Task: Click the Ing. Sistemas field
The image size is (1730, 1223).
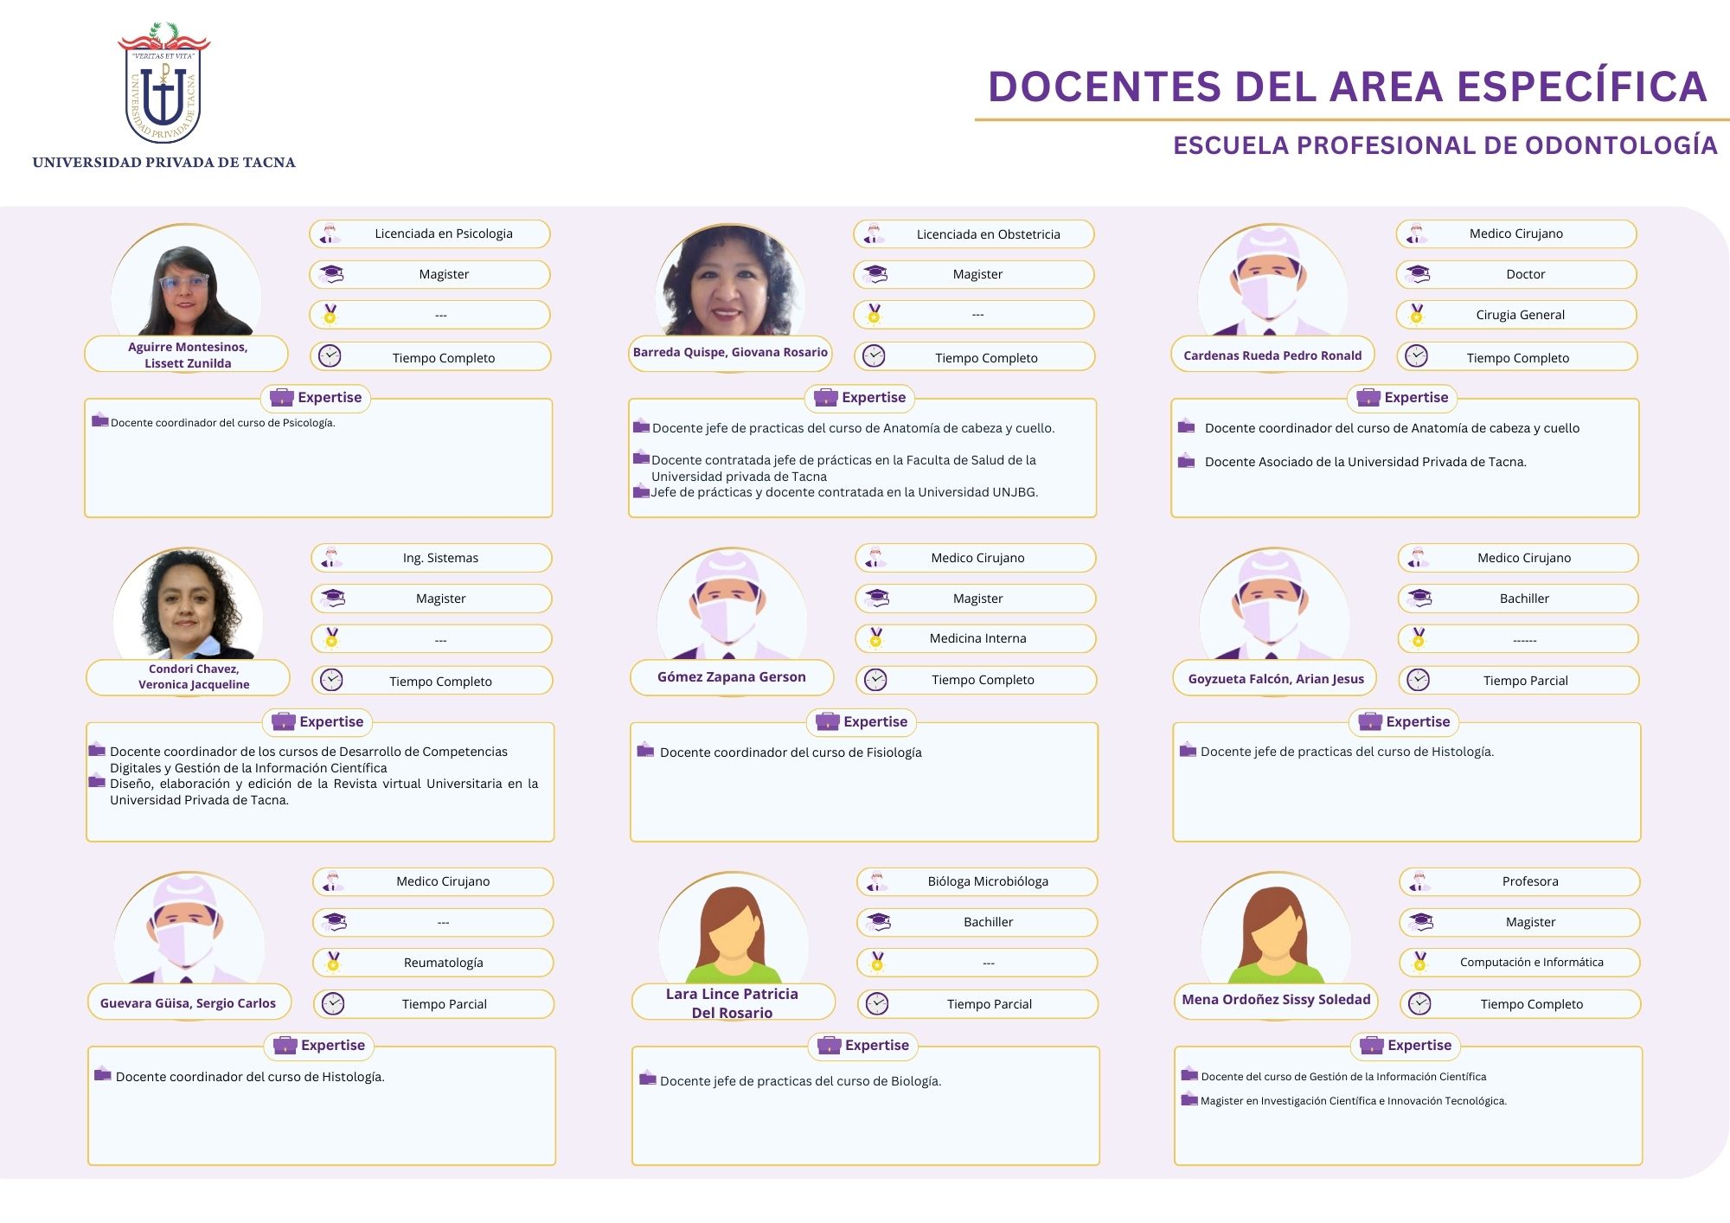Action: tap(432, 558)
